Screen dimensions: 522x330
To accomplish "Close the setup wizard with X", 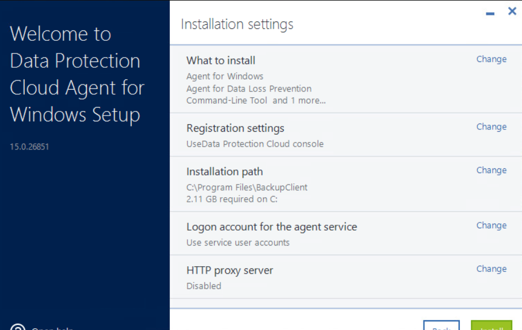I will point(512,11).
